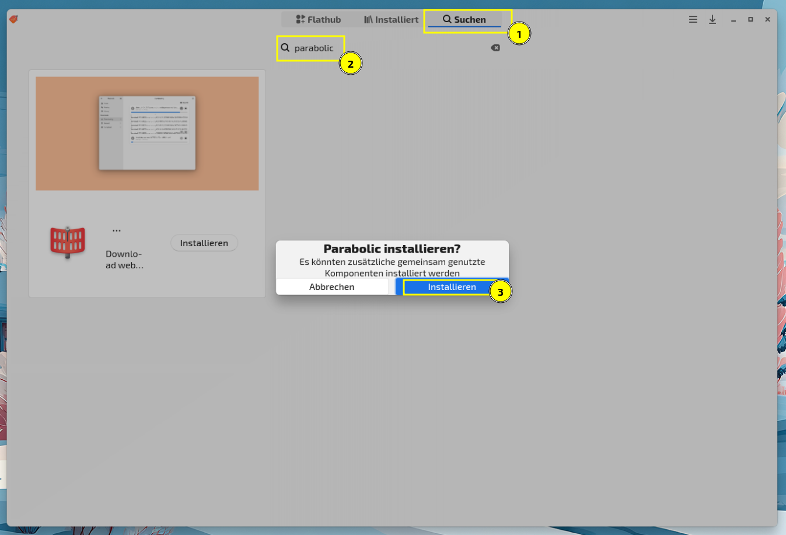The height and width of the screenshot is (535, 786).
Task: Open the Parabolic screenshot preview
Action: click(x=147, y=133)
